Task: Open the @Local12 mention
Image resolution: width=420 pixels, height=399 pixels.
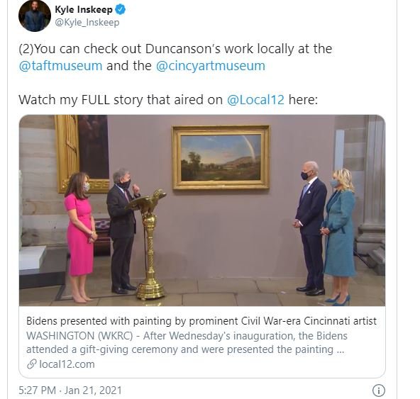Action: click(255, 100)
